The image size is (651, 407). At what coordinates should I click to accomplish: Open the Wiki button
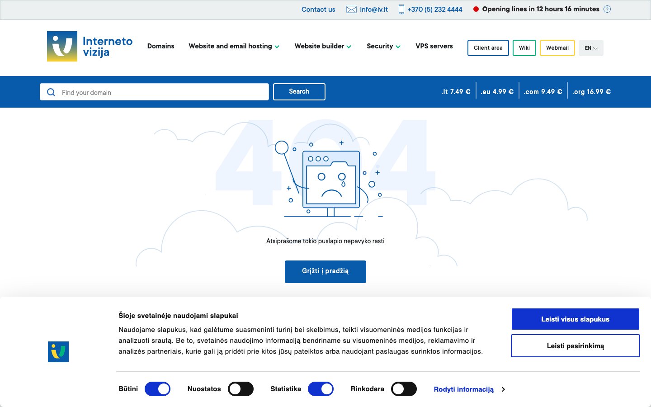pos(524,48)
